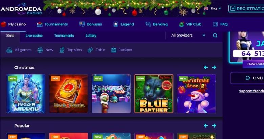Viewport: 264px width, 139px height.
Task: Expand the All providers dropdown
Action: click(188, 35)
